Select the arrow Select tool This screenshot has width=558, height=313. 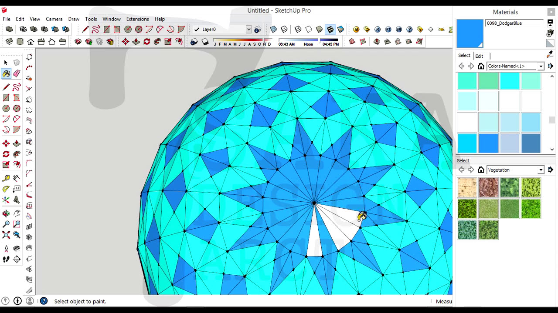[6, 63]
